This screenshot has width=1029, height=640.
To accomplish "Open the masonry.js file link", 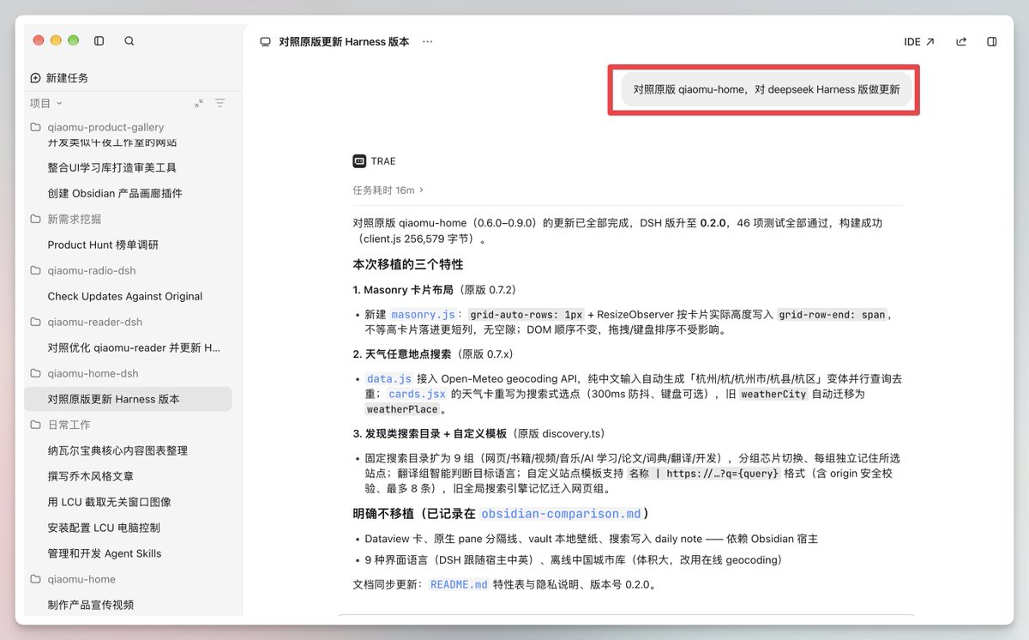I will (x=423, y=315).
